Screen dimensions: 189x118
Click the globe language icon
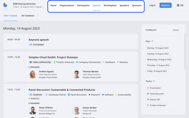point(178,5)
